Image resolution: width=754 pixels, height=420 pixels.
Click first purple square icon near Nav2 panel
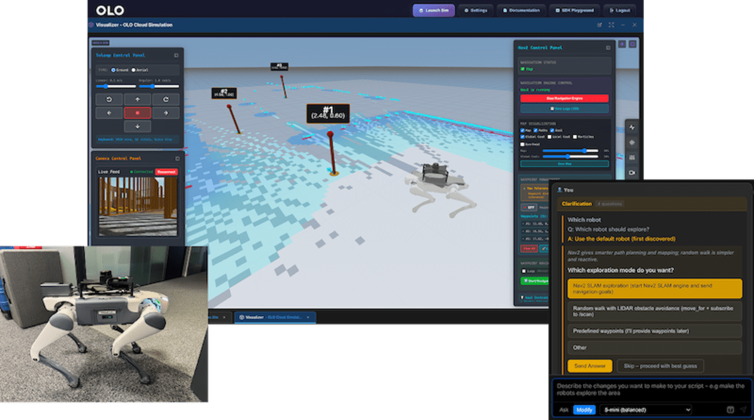[x=622, y=44]
